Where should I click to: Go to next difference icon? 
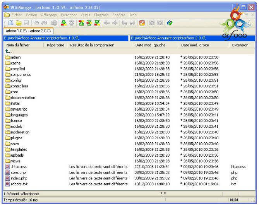click(63, 23)
